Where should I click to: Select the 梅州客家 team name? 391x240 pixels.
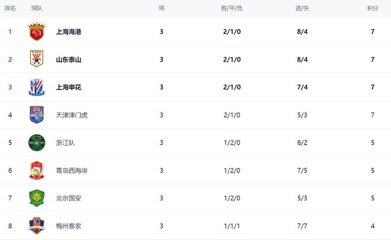click(x=69, y=226)
